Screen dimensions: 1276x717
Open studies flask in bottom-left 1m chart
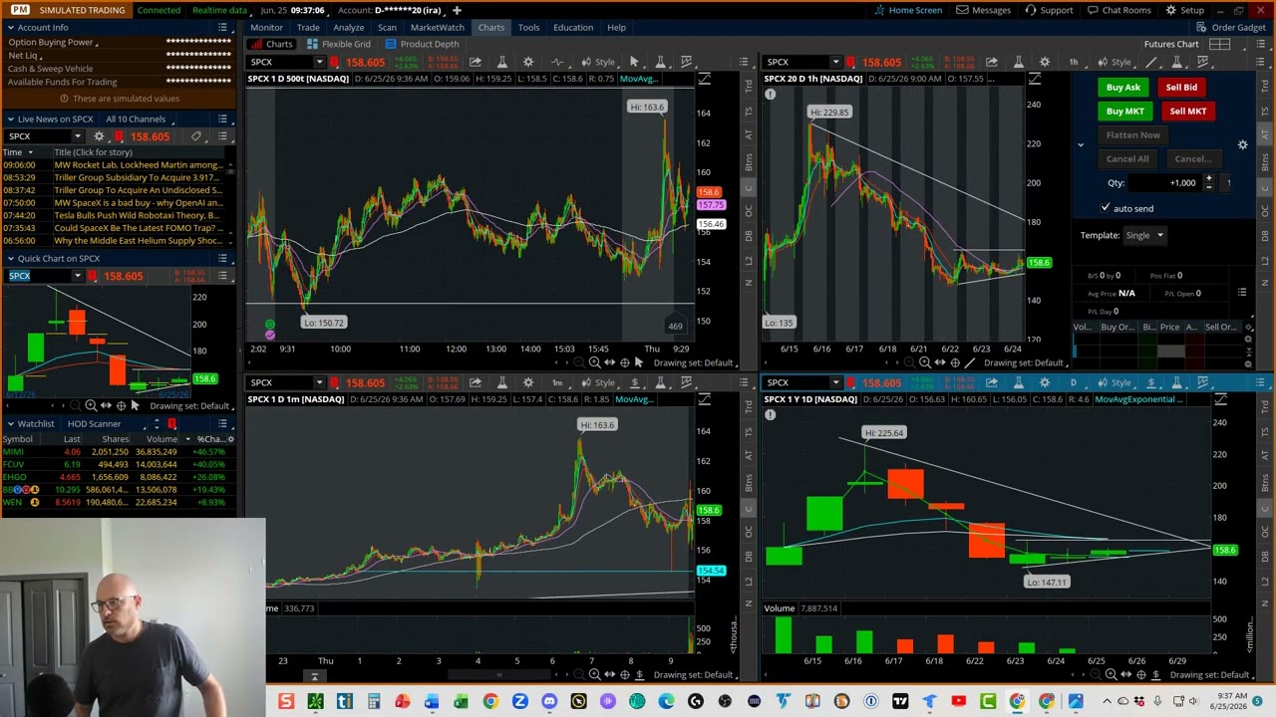(501, 382)
